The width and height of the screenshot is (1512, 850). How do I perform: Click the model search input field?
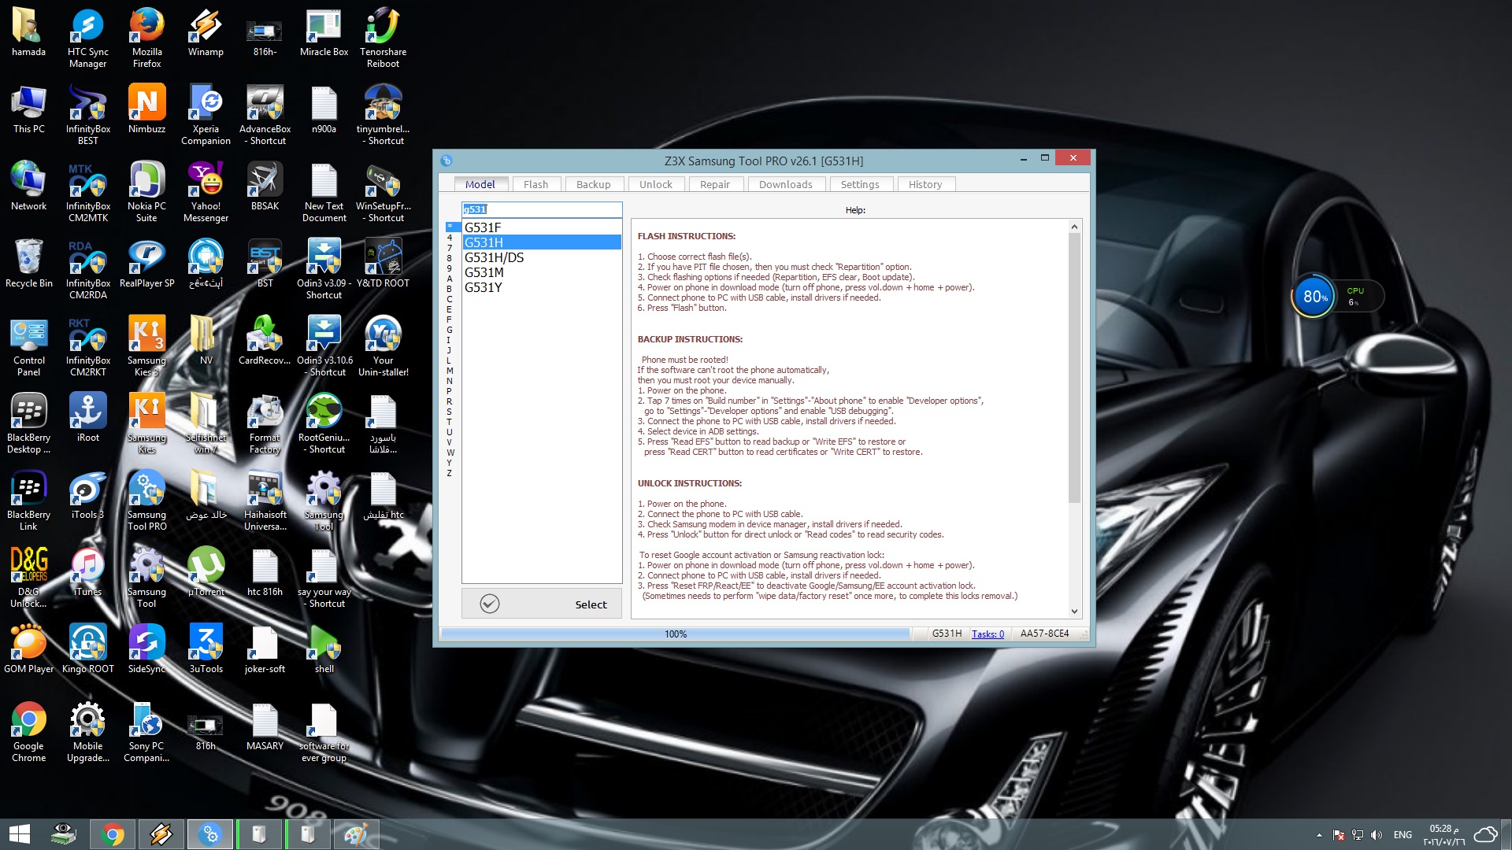click(541, 209)
